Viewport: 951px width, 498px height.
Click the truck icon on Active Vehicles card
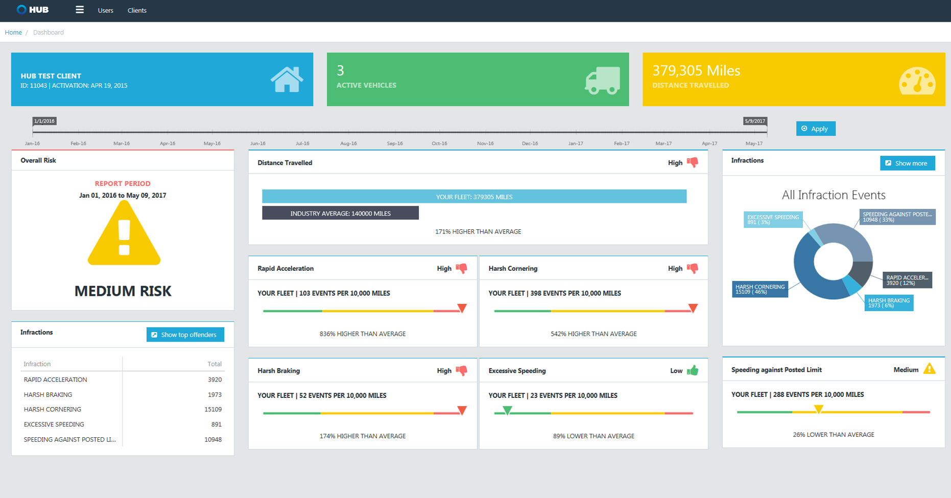[603, 81]
